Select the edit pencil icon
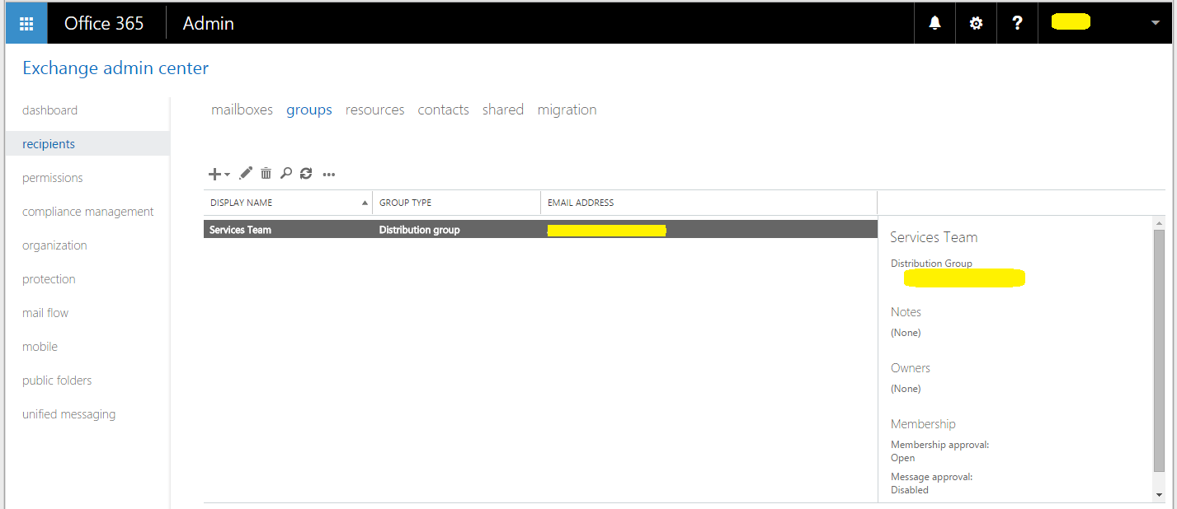1177x509 pixels. [245, 174]
